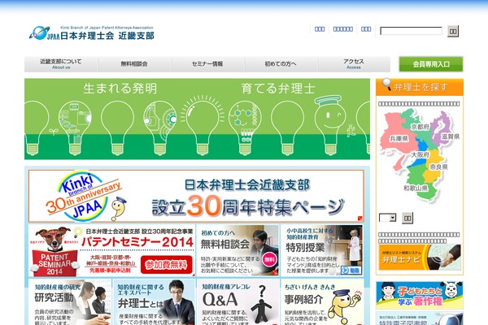Screen dimensions: 488x325
Task: Open パテントセミナー2014 banner
Action: pos(111,251)
